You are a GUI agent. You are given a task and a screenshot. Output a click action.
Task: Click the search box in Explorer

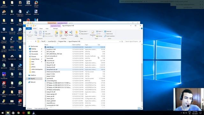(x=133, y=42)
